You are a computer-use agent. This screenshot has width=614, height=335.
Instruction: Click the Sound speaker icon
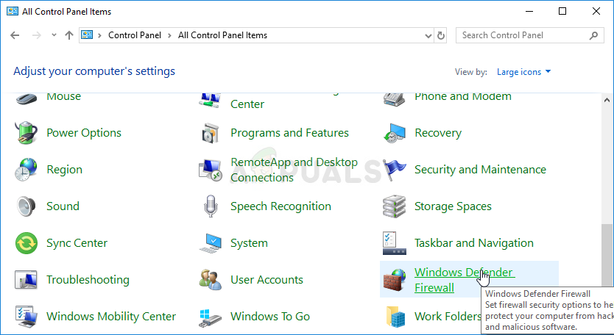pyautogui.click(x=27, y=206)
